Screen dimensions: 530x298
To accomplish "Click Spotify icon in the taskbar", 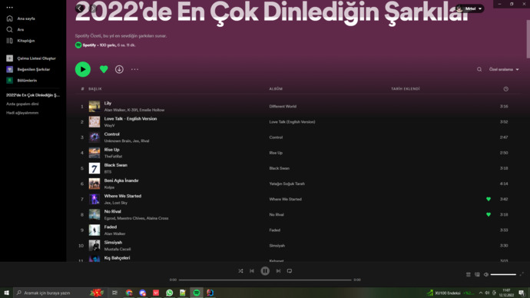I will [x=197, y=293].
